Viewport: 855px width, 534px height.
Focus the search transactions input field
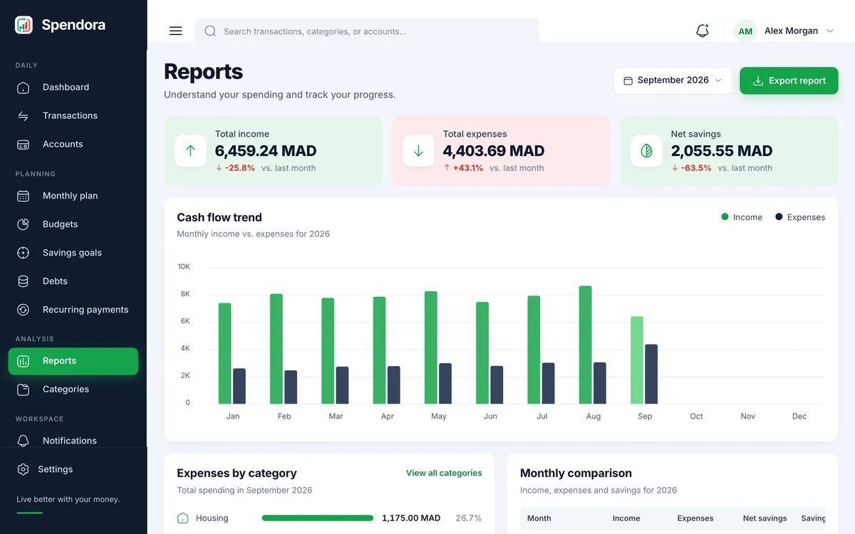pyautogui.click(x=367, y=31)
